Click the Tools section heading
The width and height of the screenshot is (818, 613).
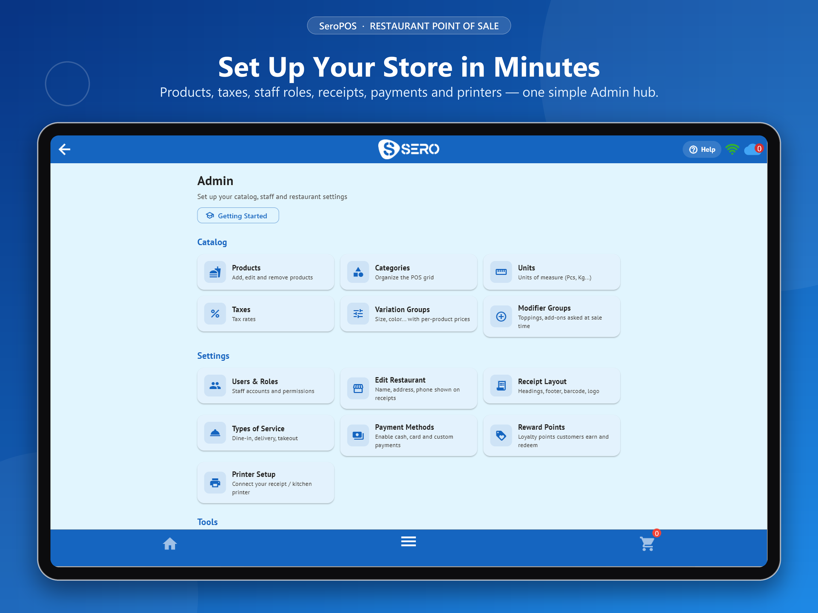207,522
